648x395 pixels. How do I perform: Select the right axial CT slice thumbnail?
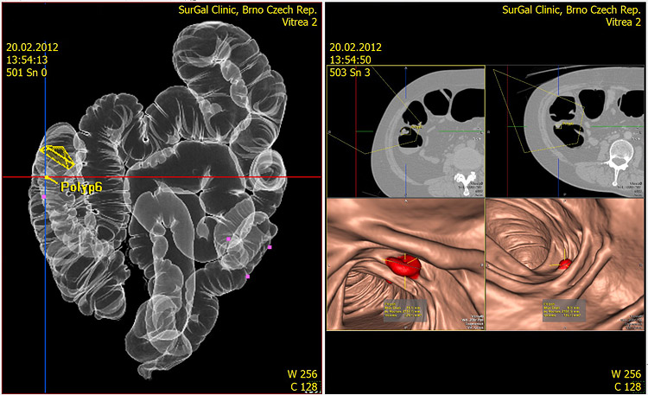566,130
